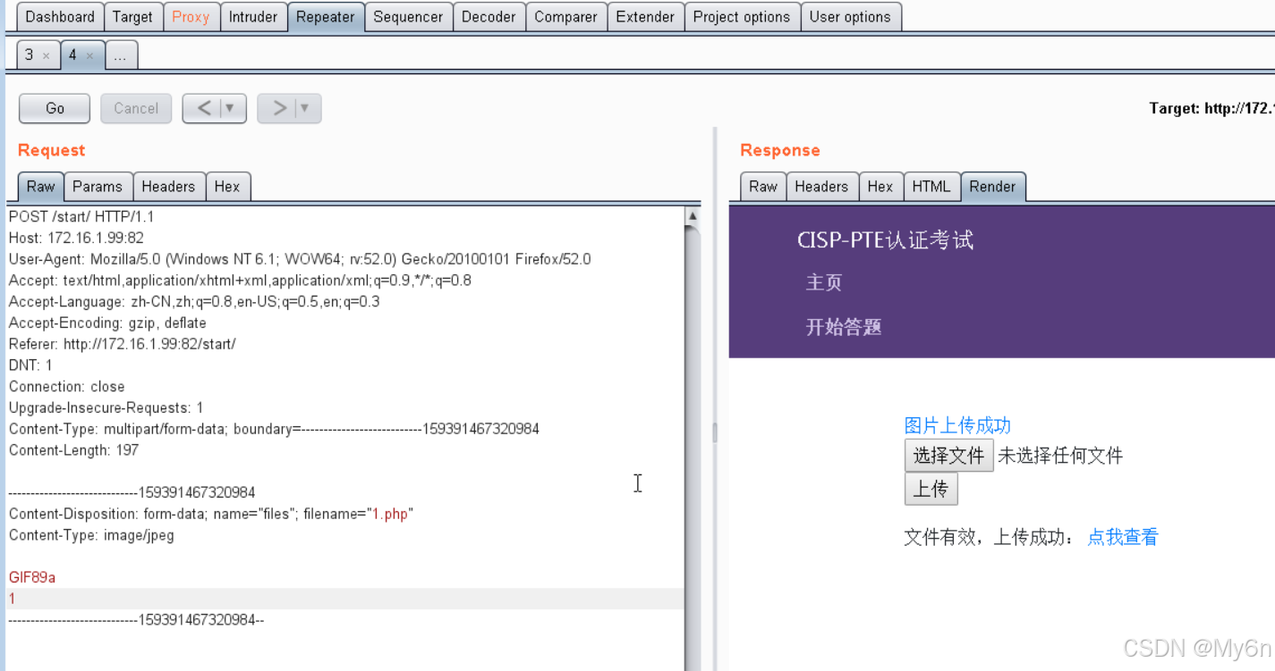
Task: Switch to the Response Headers tab
Action: tap(821, 187)
